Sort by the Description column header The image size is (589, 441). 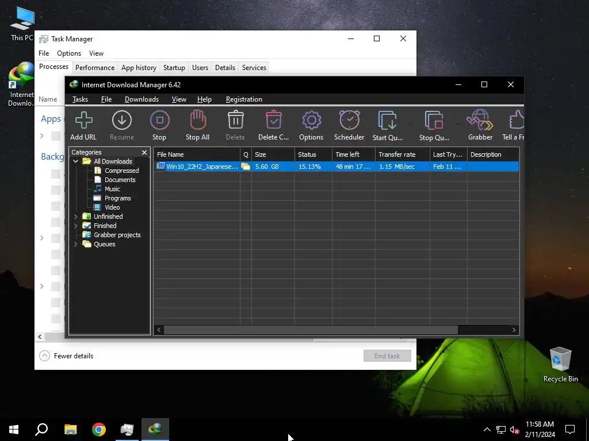493,154
